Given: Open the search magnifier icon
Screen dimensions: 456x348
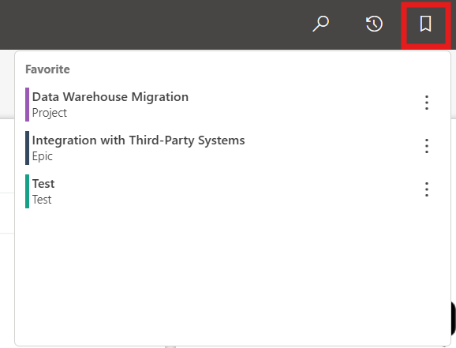Looking at the screenshot, I should point(321,24).
